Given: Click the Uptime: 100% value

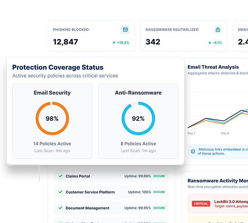Looking at the screenshot, I should (140, 192).
